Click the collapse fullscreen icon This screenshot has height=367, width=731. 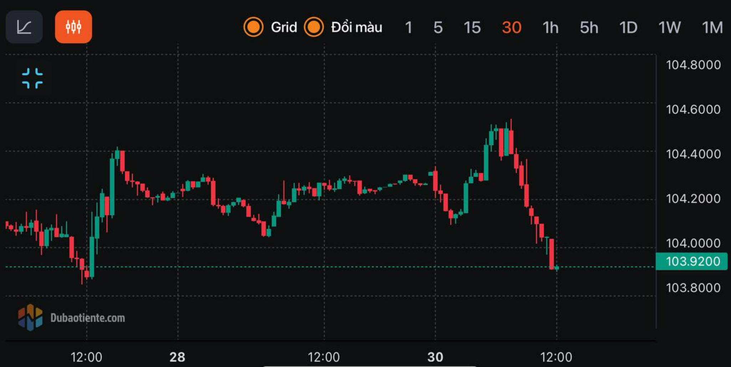point(32,78)
